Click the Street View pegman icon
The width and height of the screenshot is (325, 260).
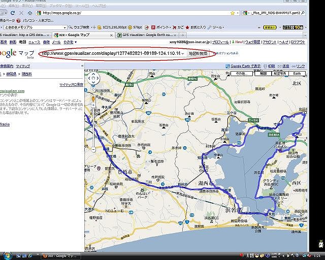(93, 99)
